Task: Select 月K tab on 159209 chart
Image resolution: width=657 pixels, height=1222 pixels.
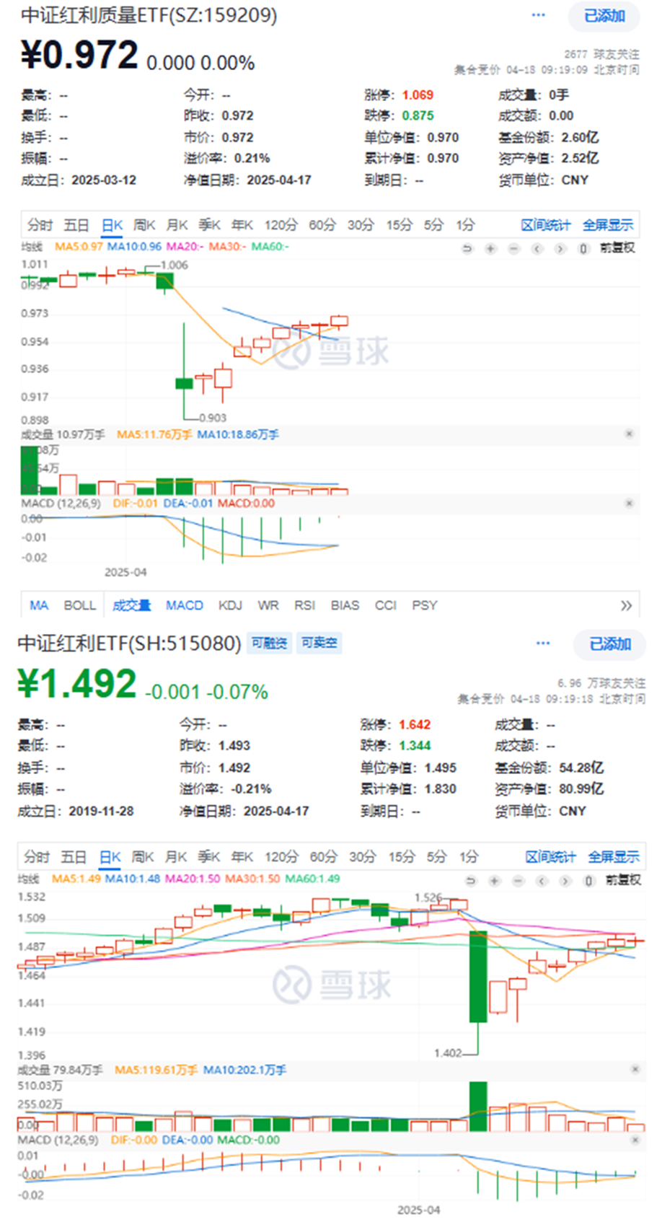Action: (x=177, y=225)
